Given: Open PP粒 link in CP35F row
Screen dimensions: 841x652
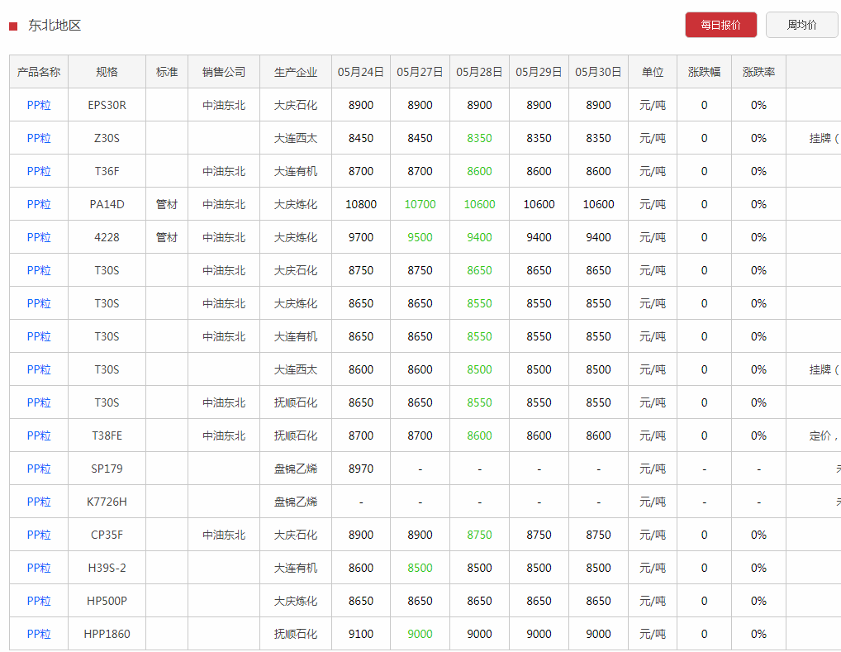Looking at the screenshot, I should pos(39,535).
